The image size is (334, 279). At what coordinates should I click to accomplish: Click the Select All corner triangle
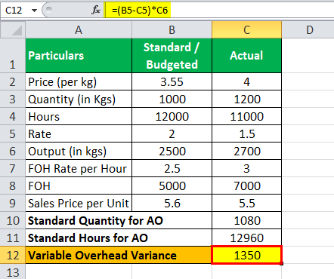pyautogui.click(x=13, y=30)
